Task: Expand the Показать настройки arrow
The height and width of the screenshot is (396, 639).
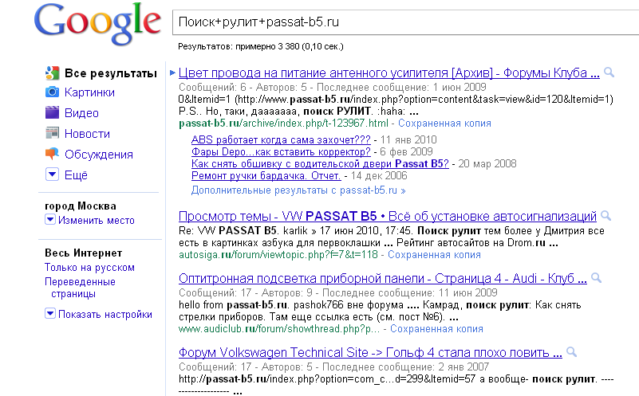Action: pos(50,313)
